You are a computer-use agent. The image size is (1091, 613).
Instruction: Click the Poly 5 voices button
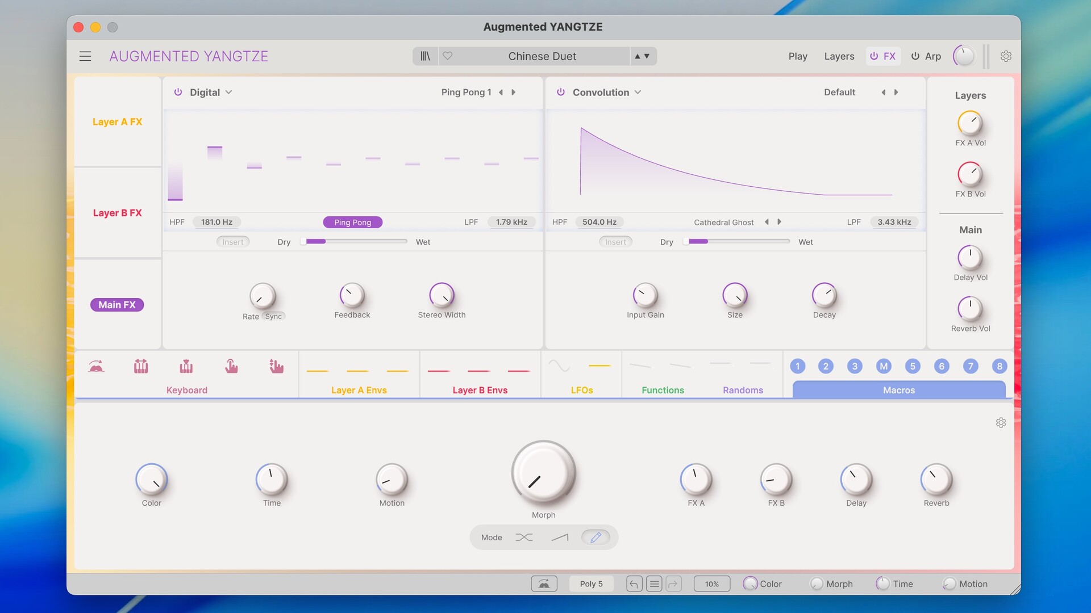tap(591, 583)
